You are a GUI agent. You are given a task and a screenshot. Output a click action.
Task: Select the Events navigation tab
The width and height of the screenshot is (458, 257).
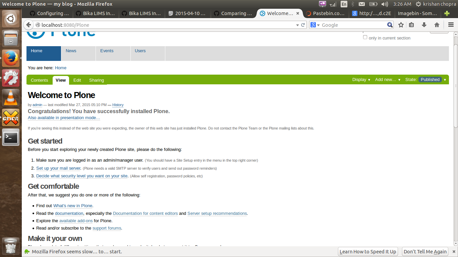113,54
